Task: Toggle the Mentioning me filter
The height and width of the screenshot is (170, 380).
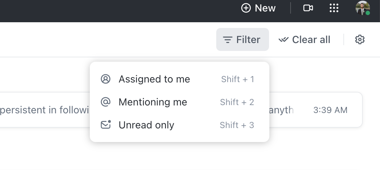Action: (180, 102)
